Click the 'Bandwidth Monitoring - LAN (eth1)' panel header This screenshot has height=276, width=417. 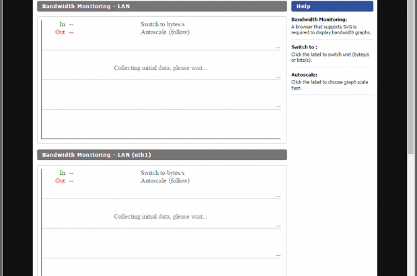[x=161, y=155]
